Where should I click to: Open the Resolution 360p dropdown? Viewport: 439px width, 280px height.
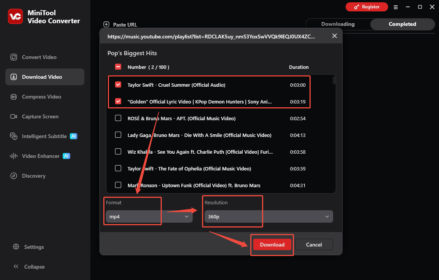(268, 216)
